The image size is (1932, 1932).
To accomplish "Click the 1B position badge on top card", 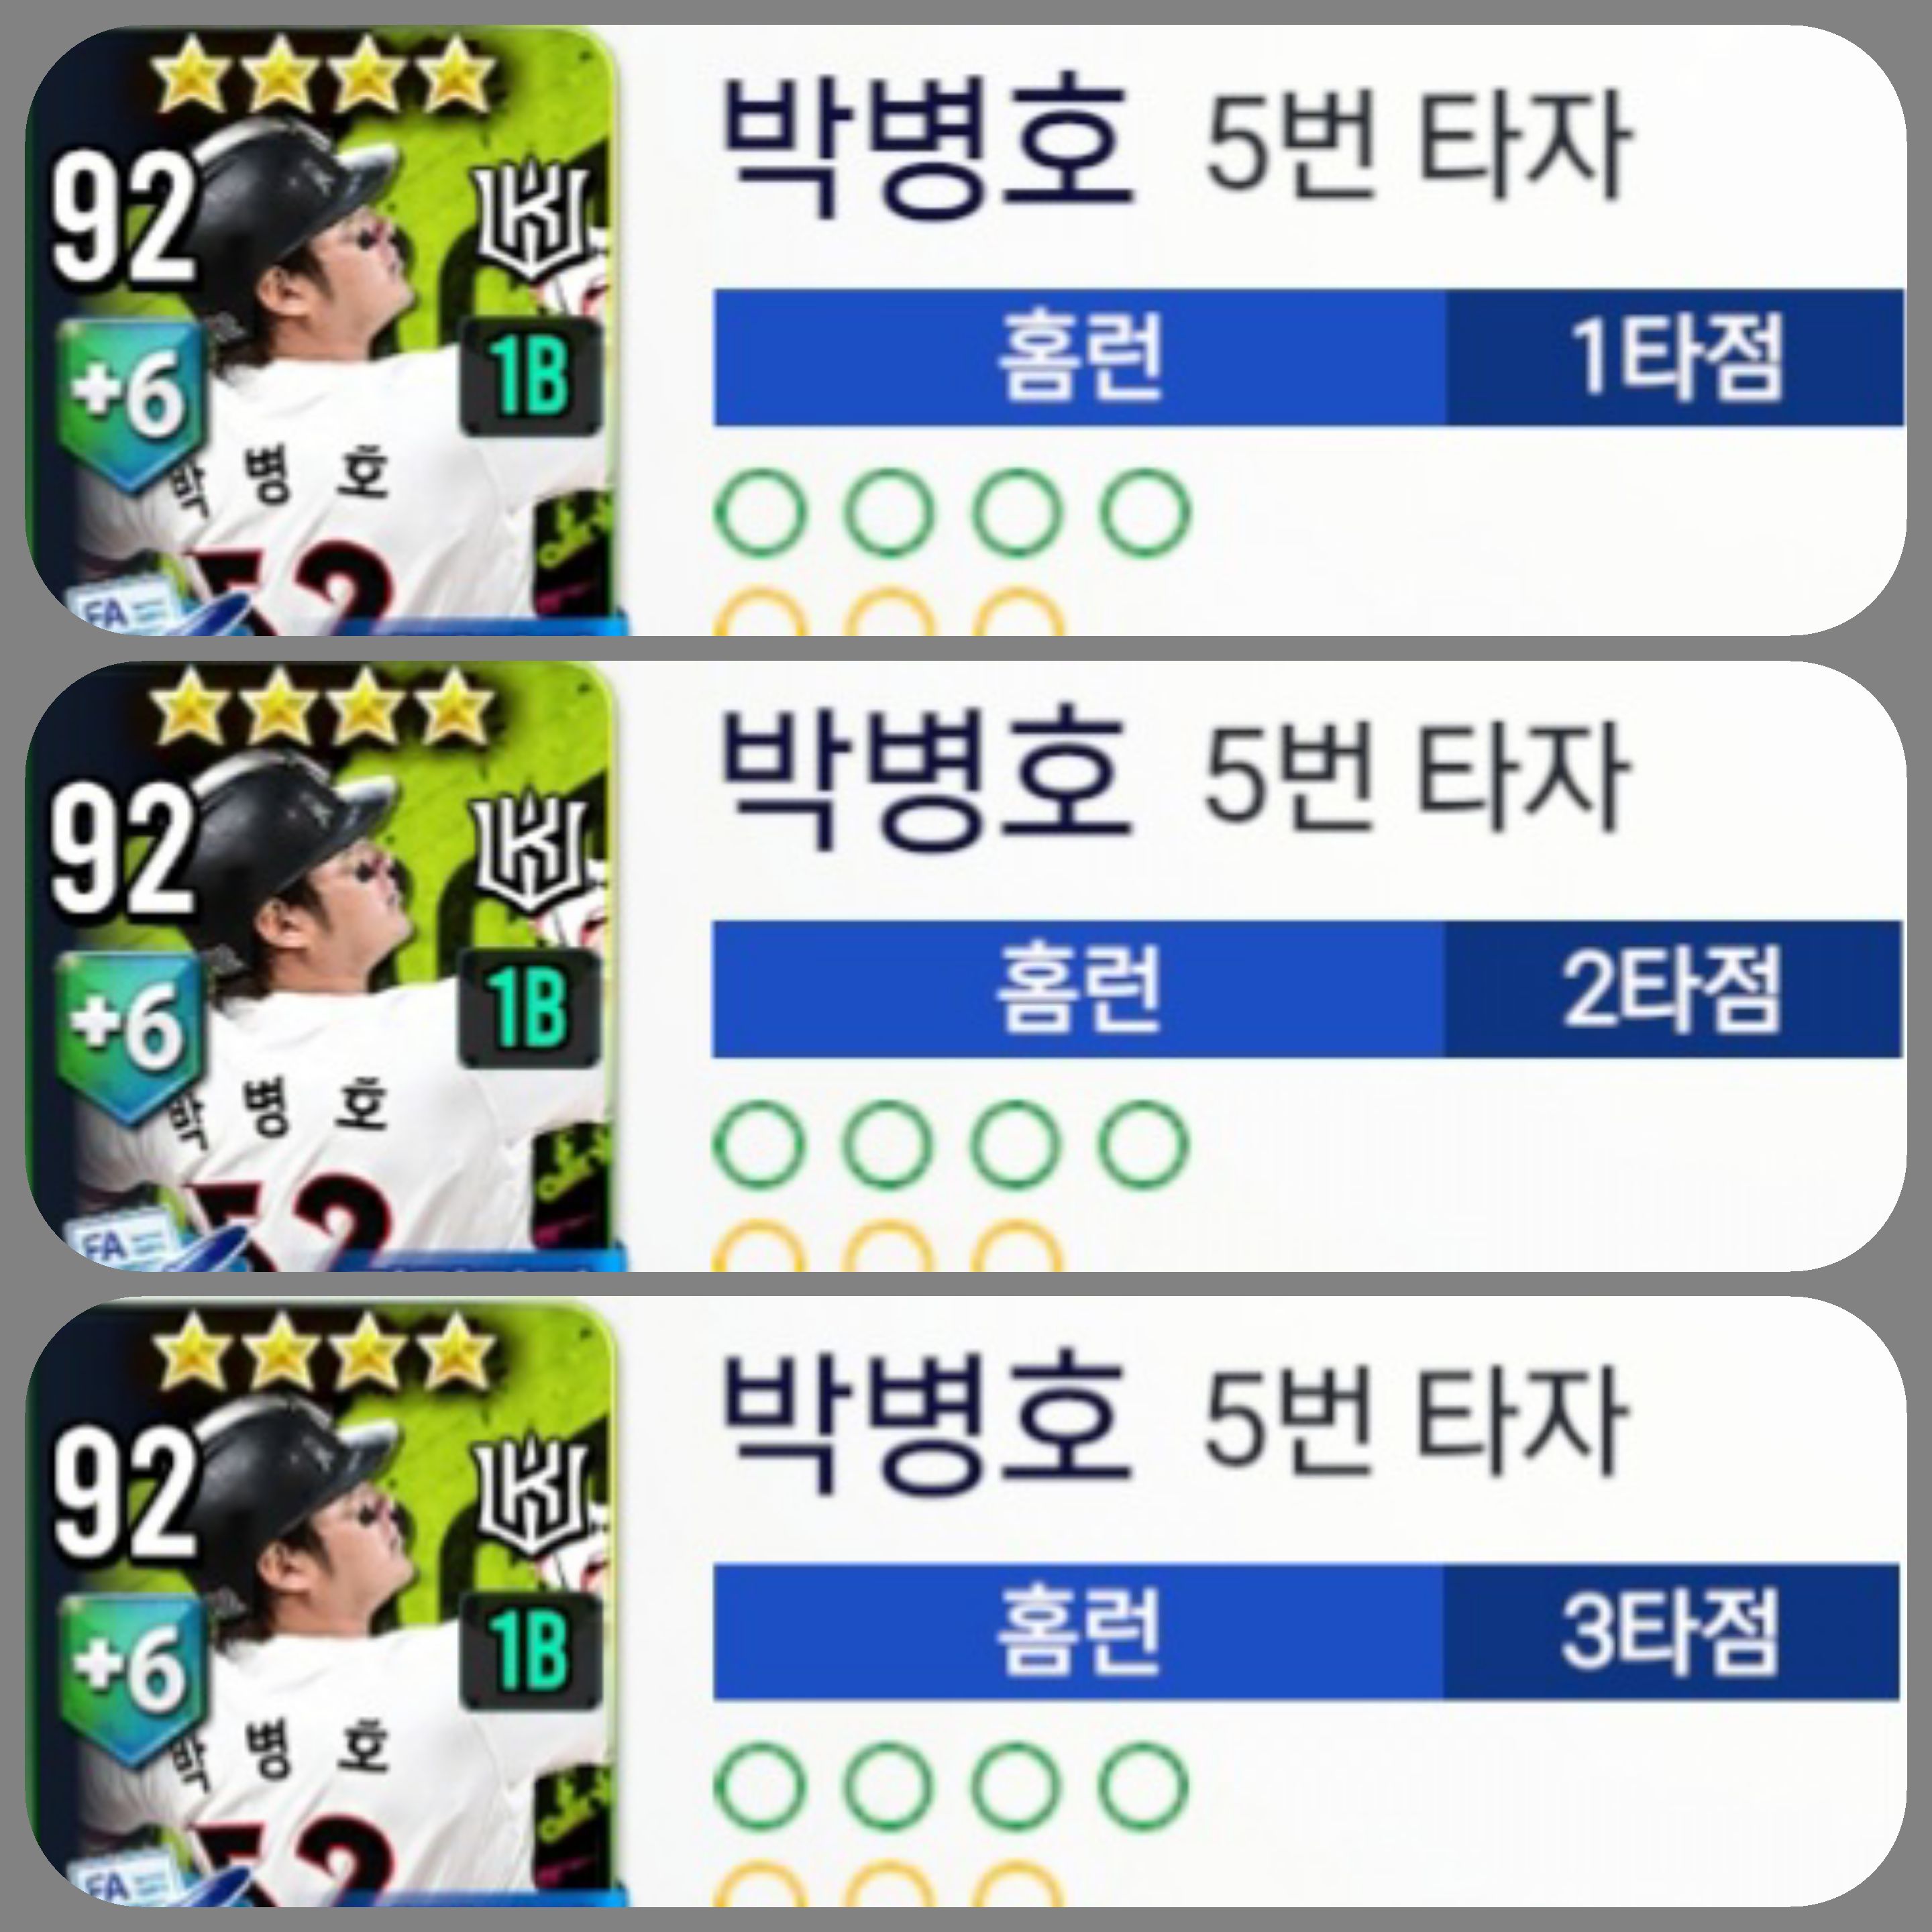I will click(531, 377).
